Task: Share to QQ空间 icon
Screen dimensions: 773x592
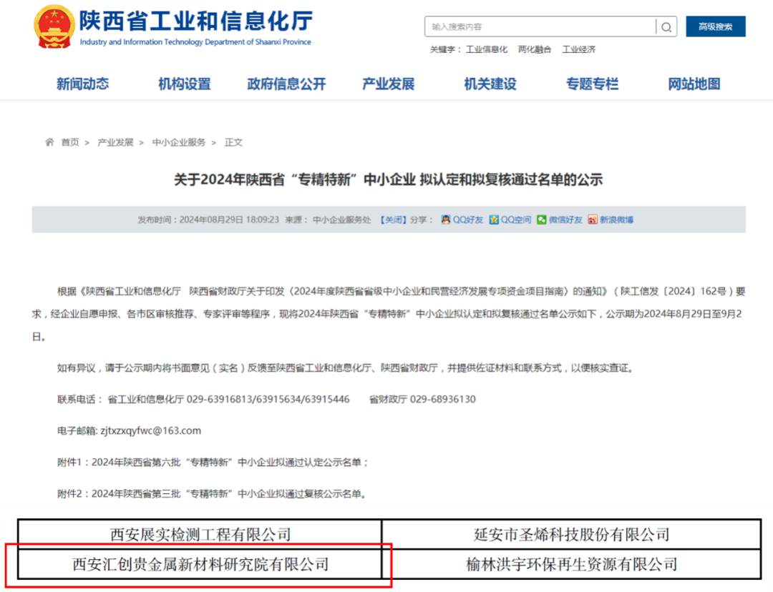Action: (x=494, y=219)
